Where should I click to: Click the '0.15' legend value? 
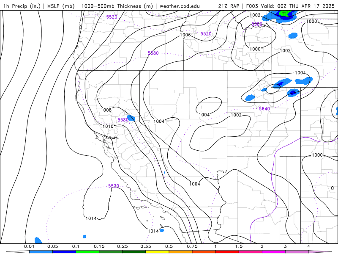(x=99, y=246)
